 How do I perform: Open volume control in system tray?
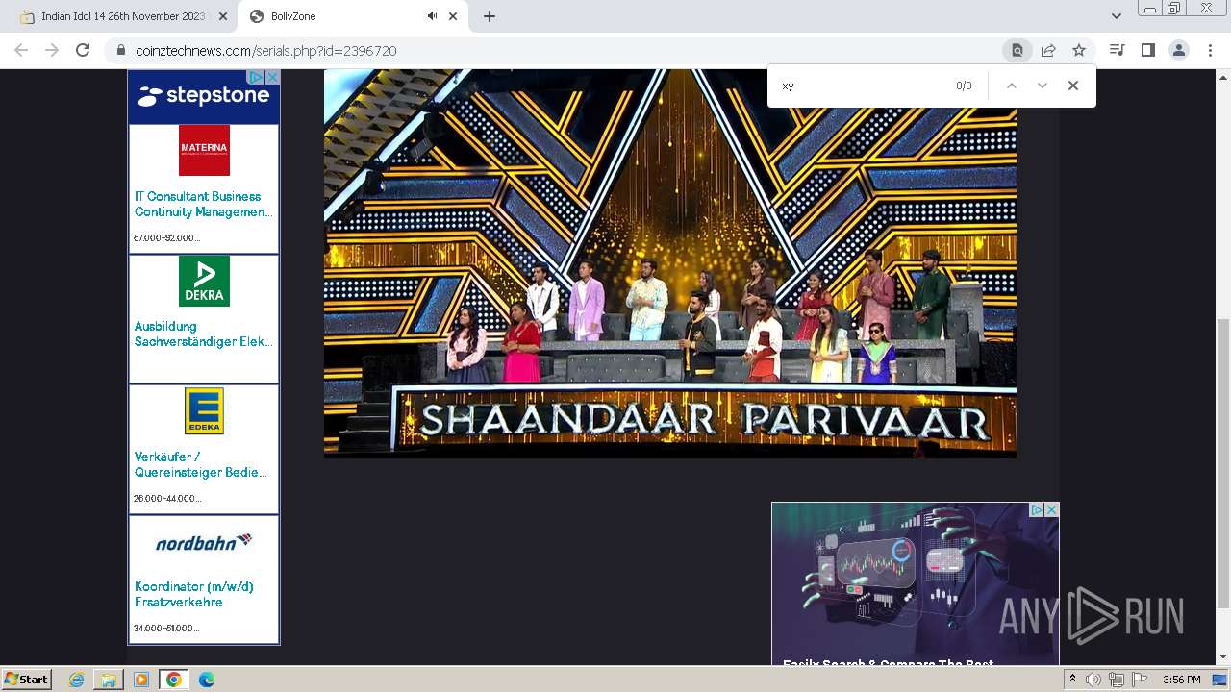coord(1093,680)
